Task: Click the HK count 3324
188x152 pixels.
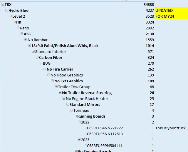Action: (x=150, y=22)
